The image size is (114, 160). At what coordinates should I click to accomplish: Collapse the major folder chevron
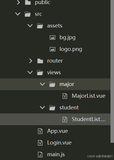click(42, 84)
